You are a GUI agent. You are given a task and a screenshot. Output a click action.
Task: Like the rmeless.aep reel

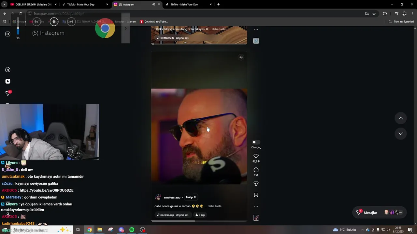(256, 156)
